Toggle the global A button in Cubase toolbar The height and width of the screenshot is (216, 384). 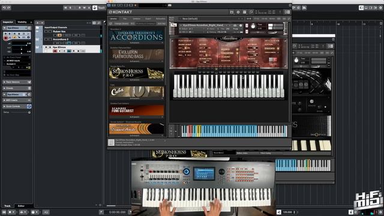point(89,8)
